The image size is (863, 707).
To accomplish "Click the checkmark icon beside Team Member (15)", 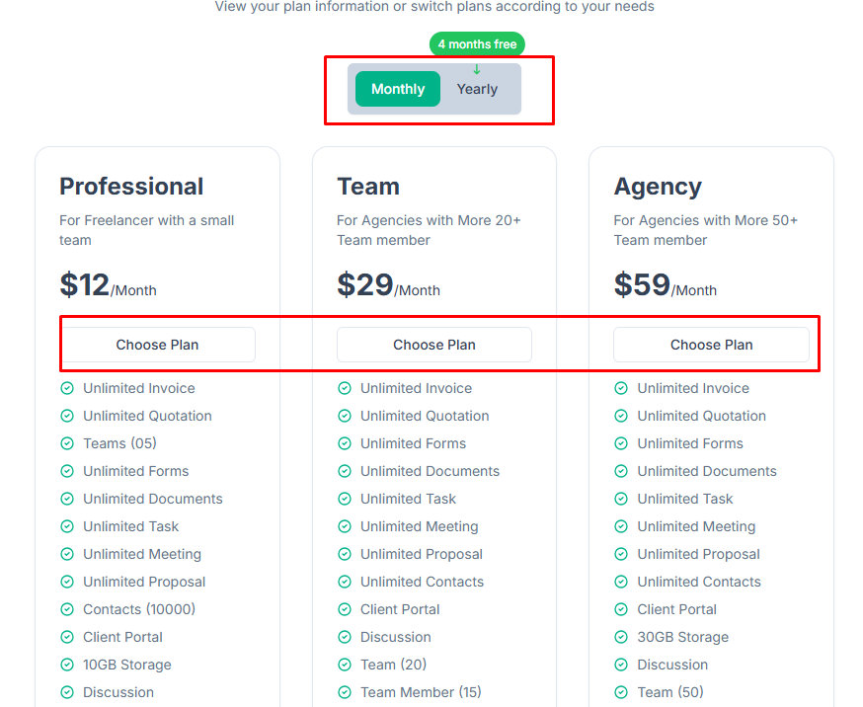I will [344, 692].
